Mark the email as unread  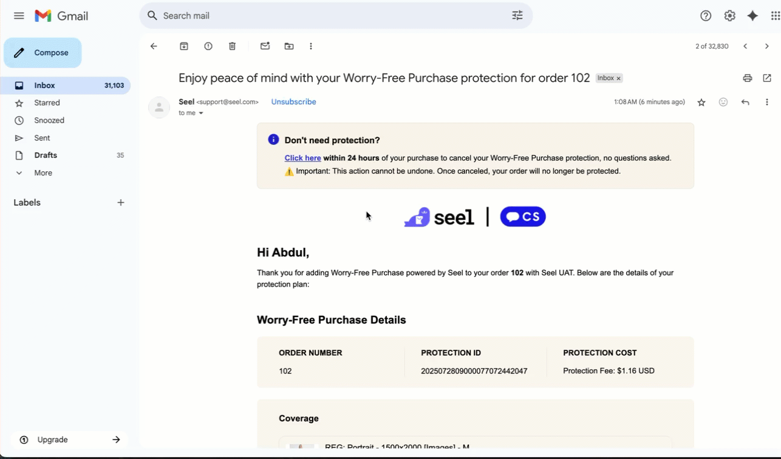265,46
